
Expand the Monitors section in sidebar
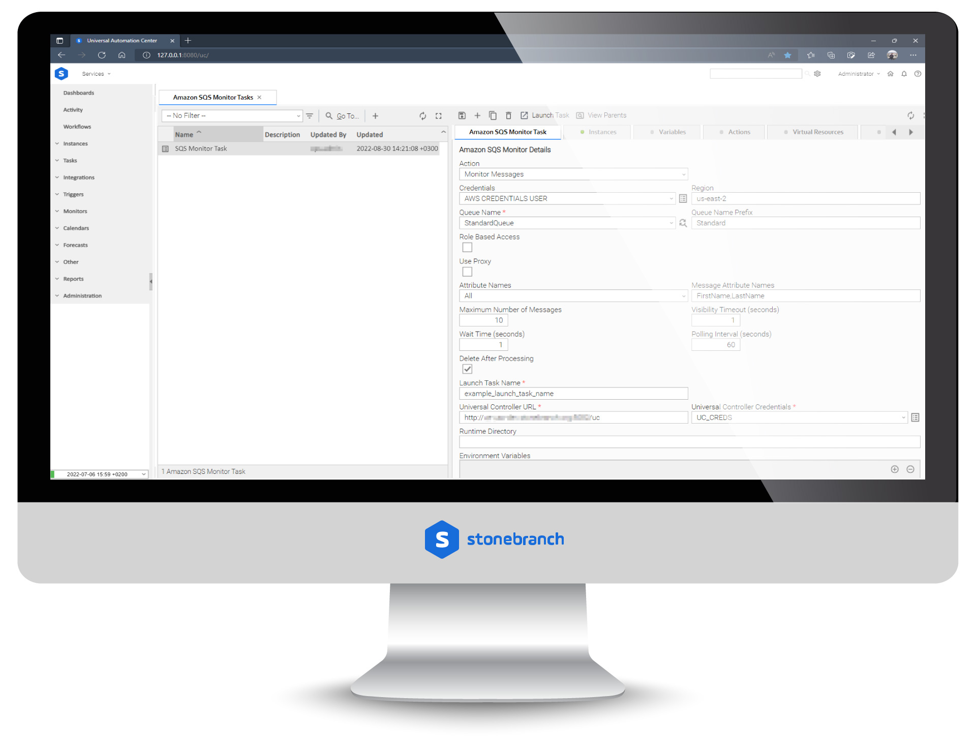pyautogui.click(x=76, y=211)
